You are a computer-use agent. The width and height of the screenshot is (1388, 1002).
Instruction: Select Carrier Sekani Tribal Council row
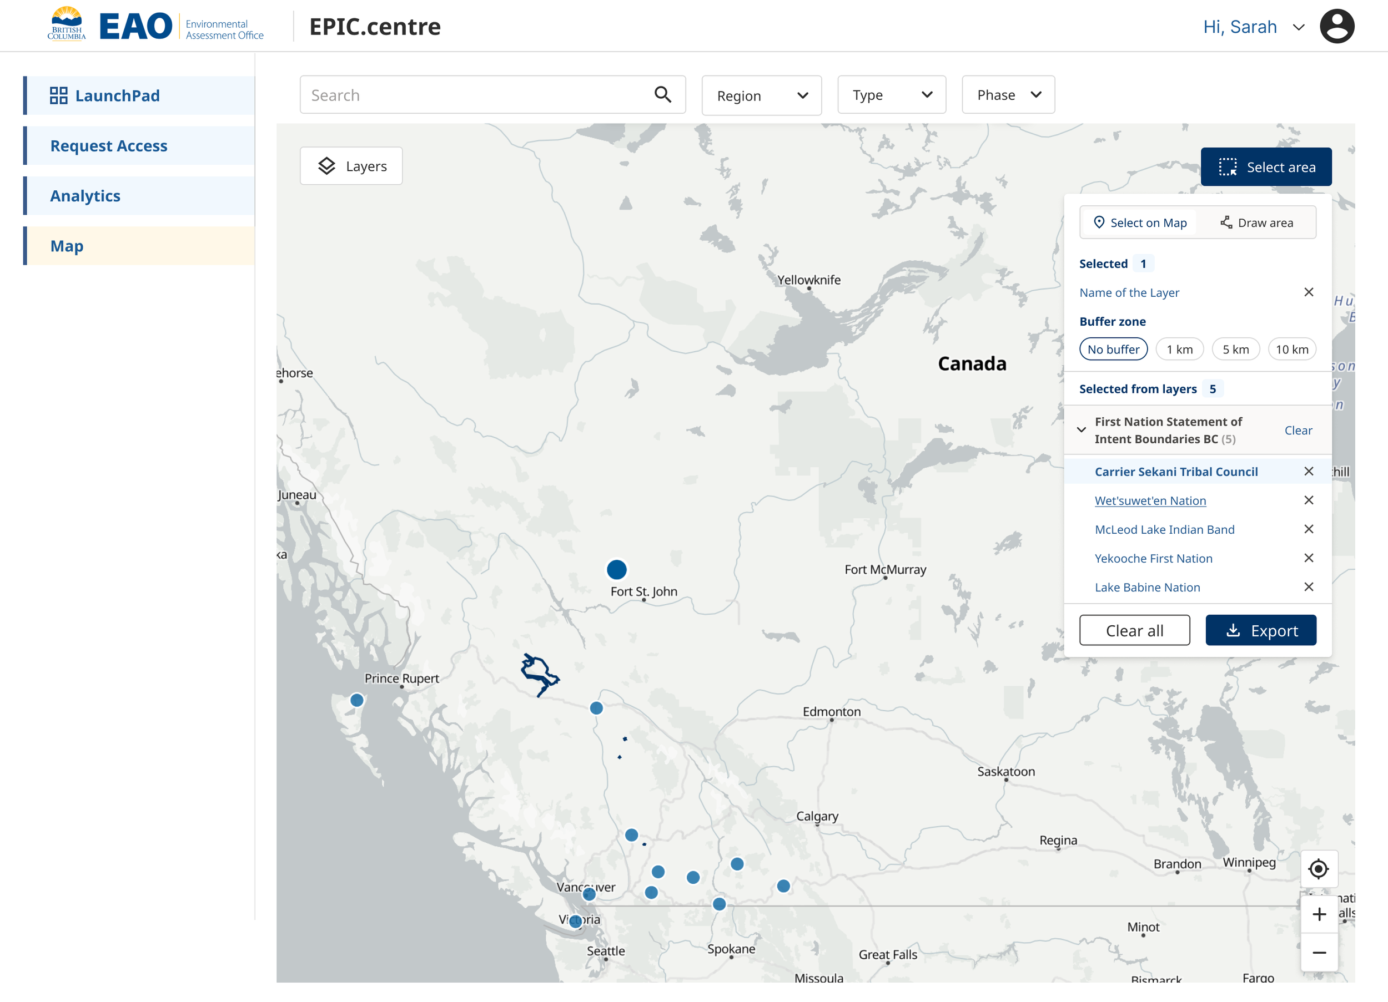tap(1198, 471)
